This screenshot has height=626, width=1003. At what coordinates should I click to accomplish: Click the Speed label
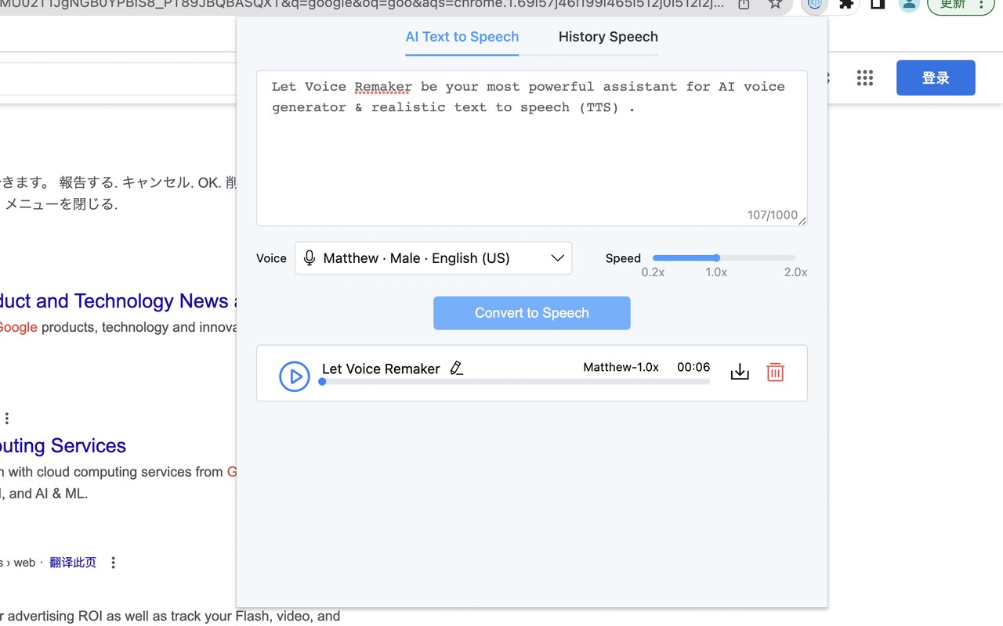(x=623, y=258)
